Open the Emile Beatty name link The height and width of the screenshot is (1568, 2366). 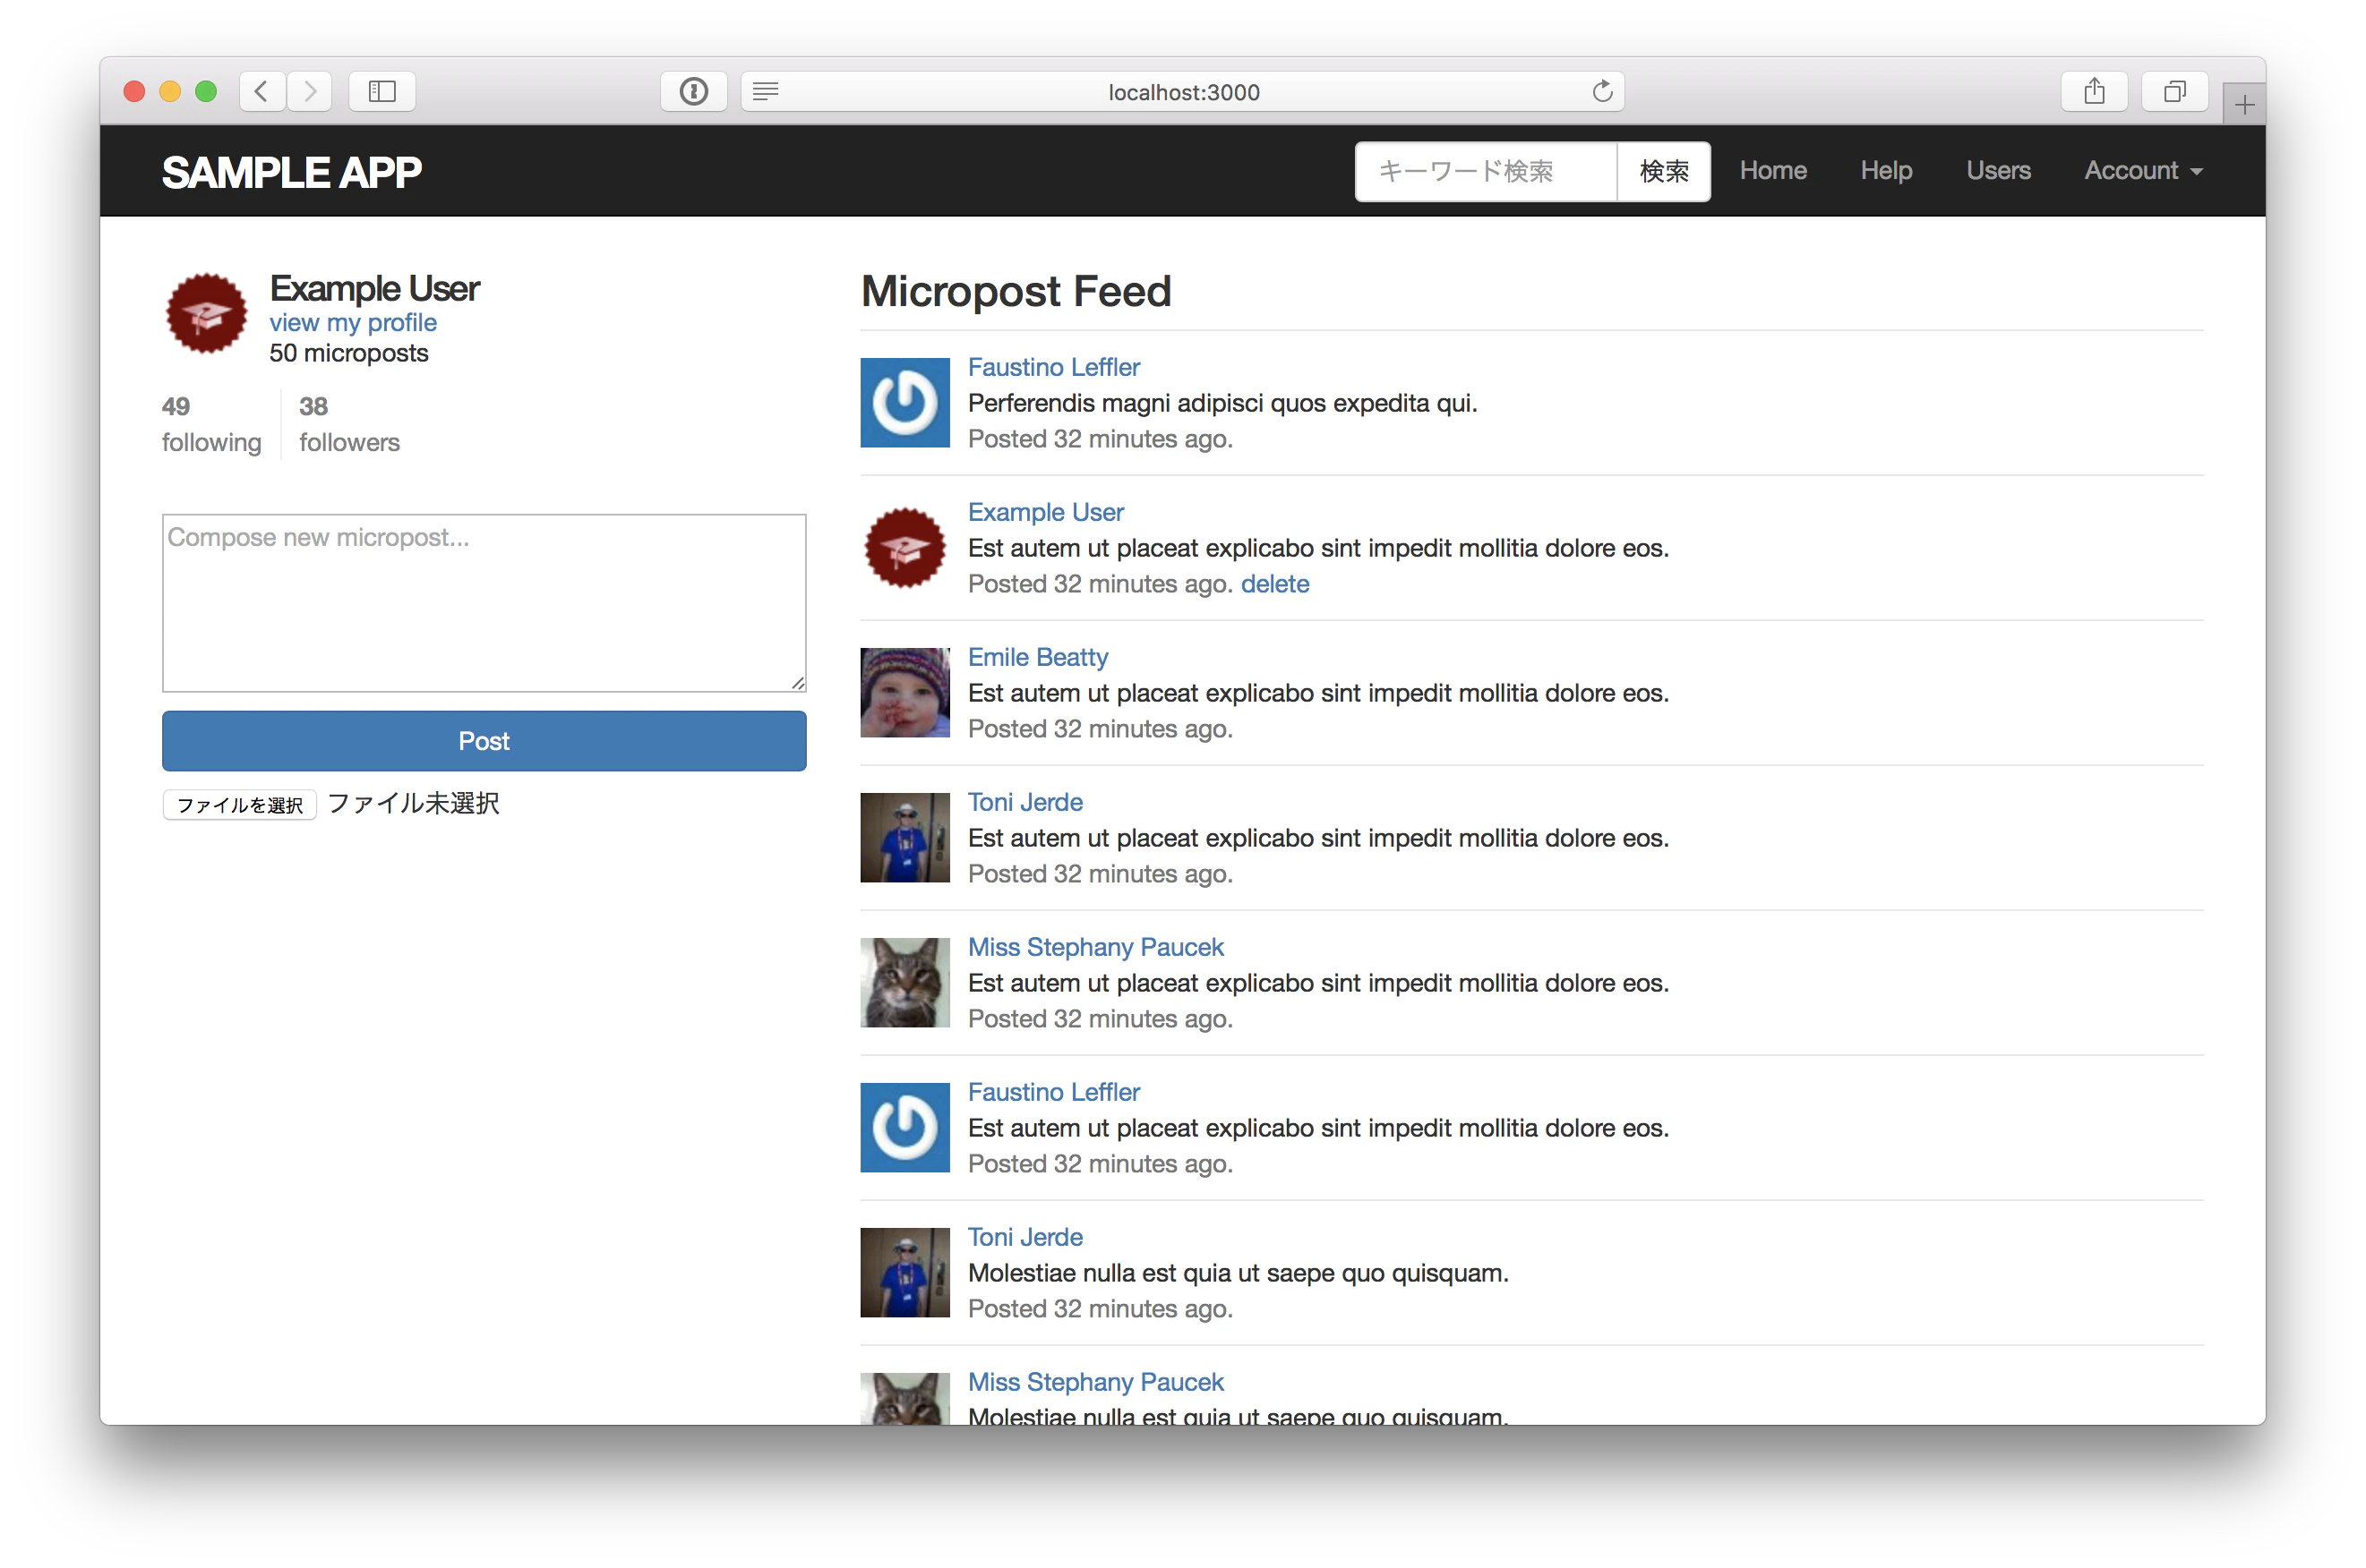(1037, 657)
